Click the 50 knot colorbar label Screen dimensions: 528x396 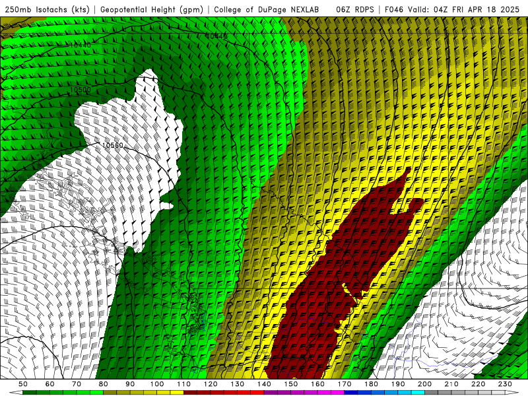click(23, 384)
